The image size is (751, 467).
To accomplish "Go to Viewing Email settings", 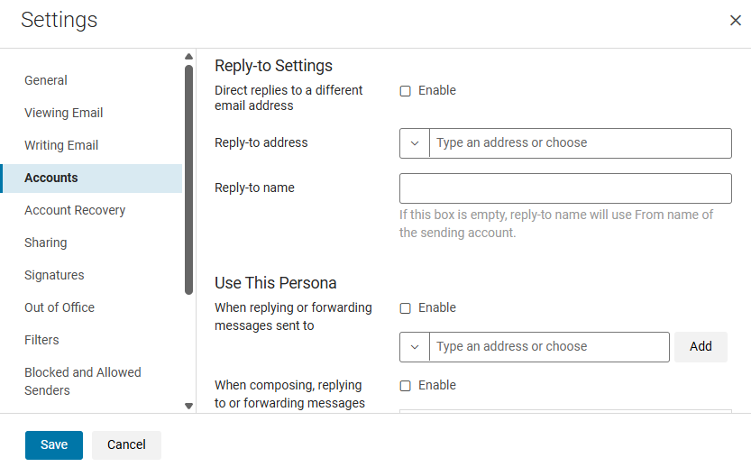I will click(x=64, y=113).
